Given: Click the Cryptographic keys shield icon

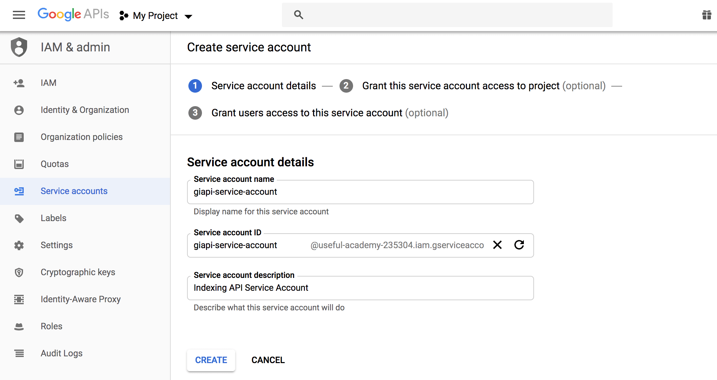Looking at the screenshot, I should [x=19, y=272].
